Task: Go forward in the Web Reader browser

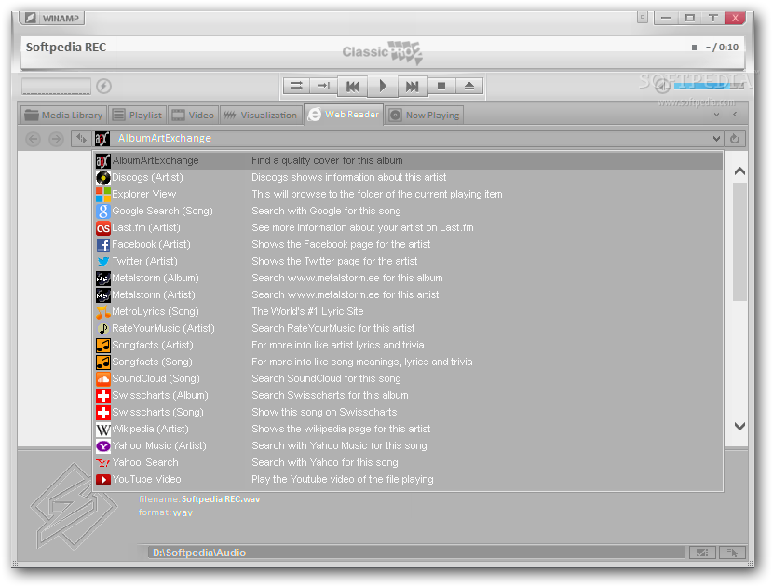Action: 56,139
